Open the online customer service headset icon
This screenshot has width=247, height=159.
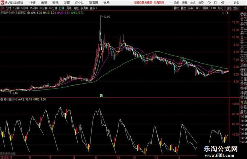(x=209, y=3)
